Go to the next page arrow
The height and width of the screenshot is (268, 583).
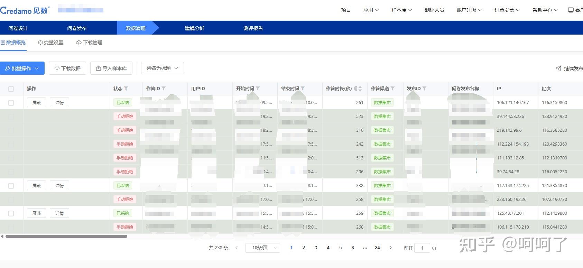tap(391, 248)
